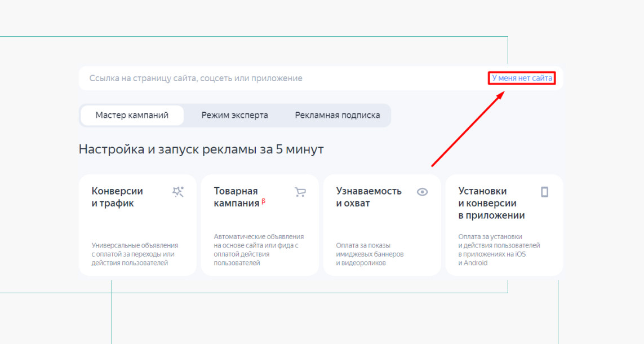
Task: Click the Настройка и запуск рекламы heading
Action: pyautogui.click(x=201, y=149)
